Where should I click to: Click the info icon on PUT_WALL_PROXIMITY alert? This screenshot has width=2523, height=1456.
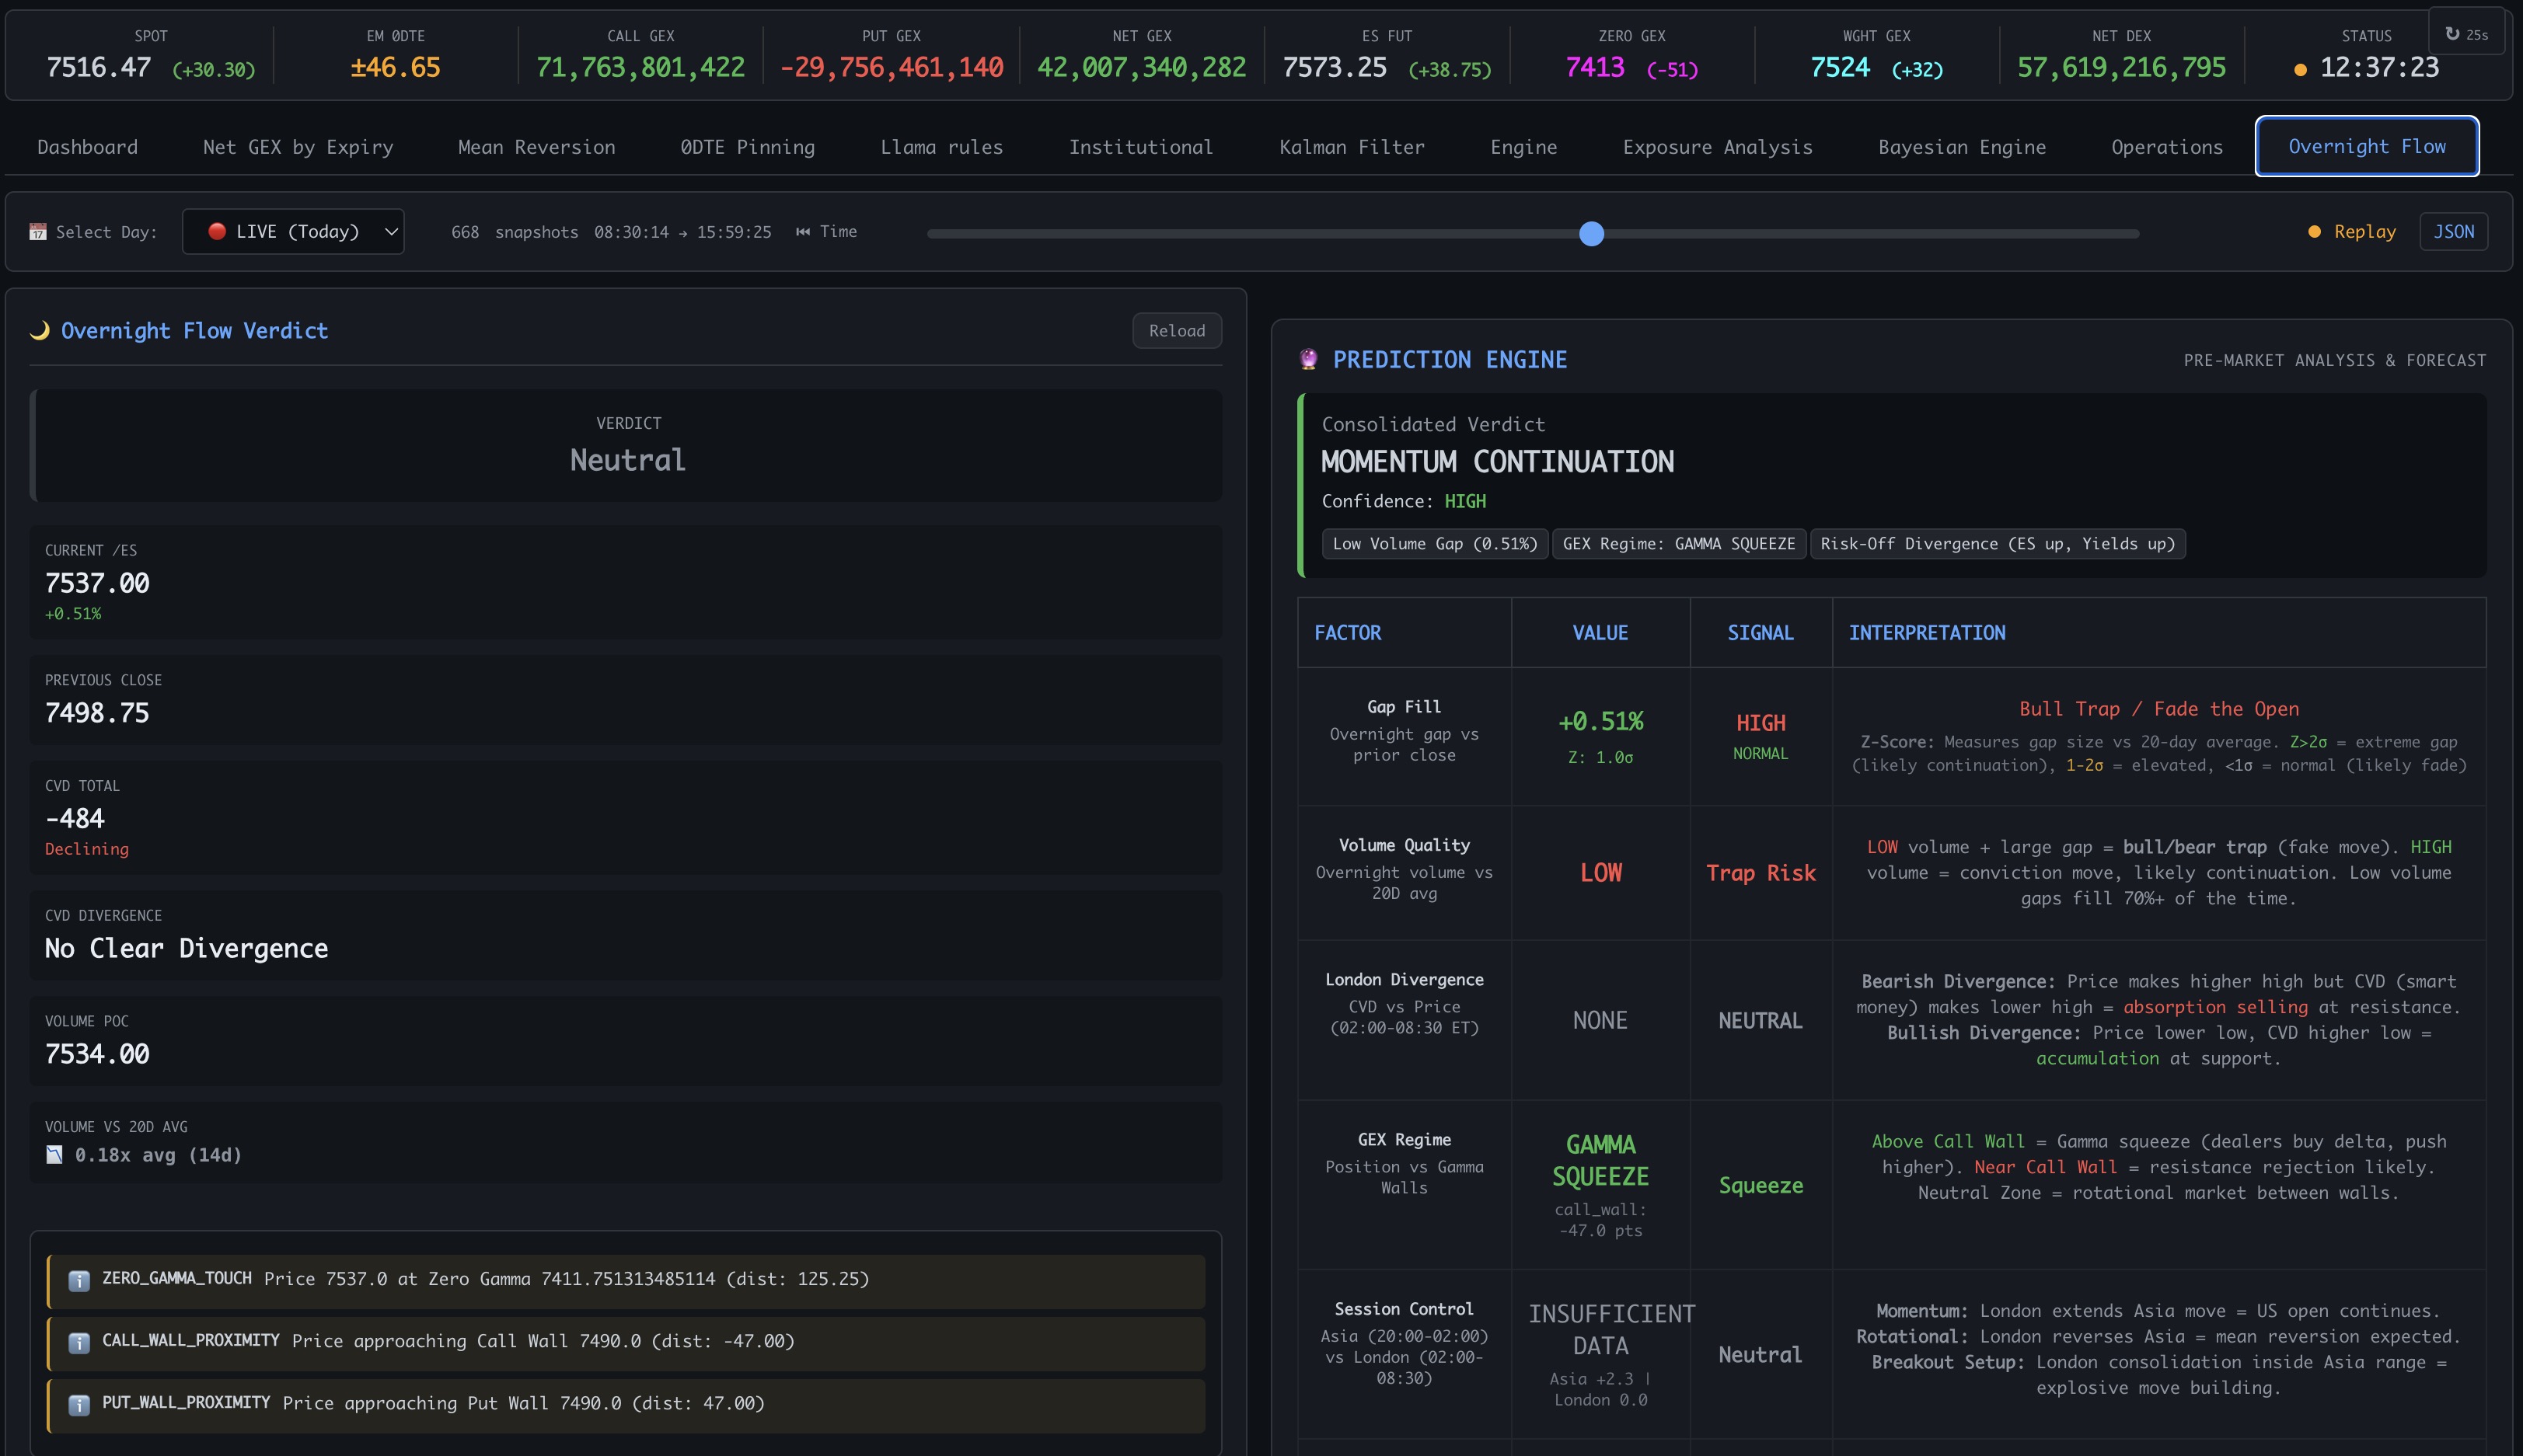[79, 1405]
